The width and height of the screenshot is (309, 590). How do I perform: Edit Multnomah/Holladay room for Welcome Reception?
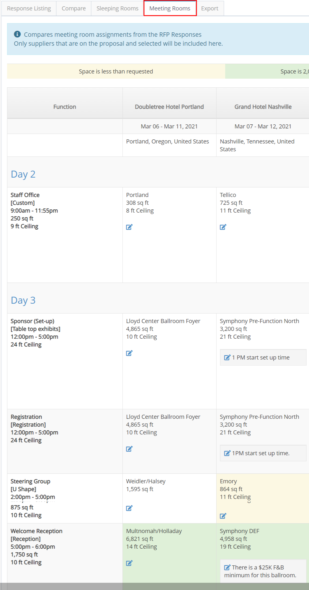(x=129, y=563)
